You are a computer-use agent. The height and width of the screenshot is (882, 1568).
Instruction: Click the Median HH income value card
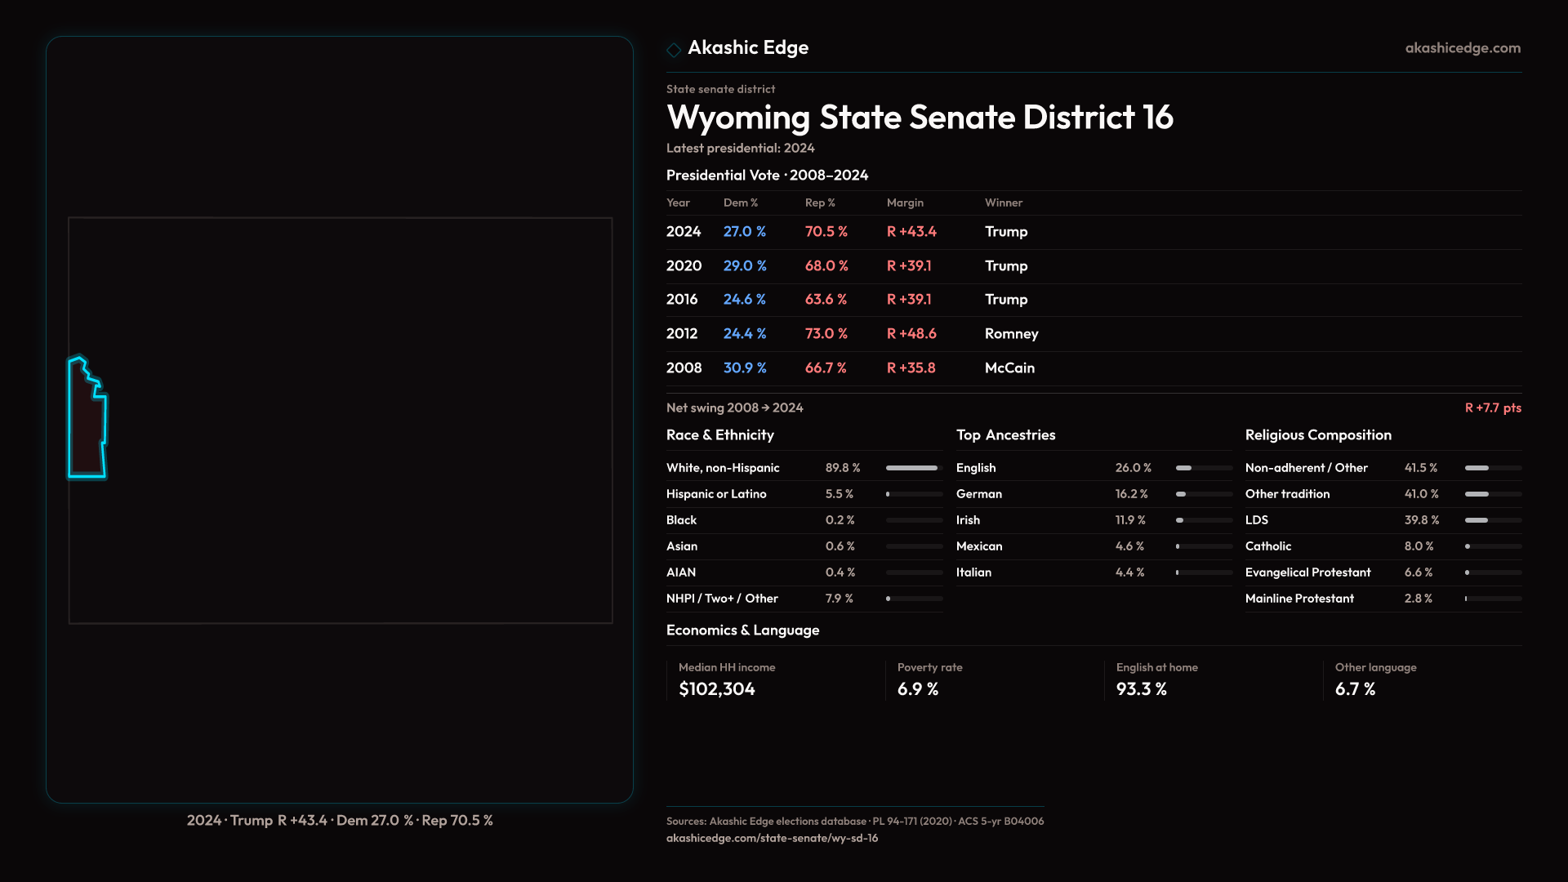717,679
